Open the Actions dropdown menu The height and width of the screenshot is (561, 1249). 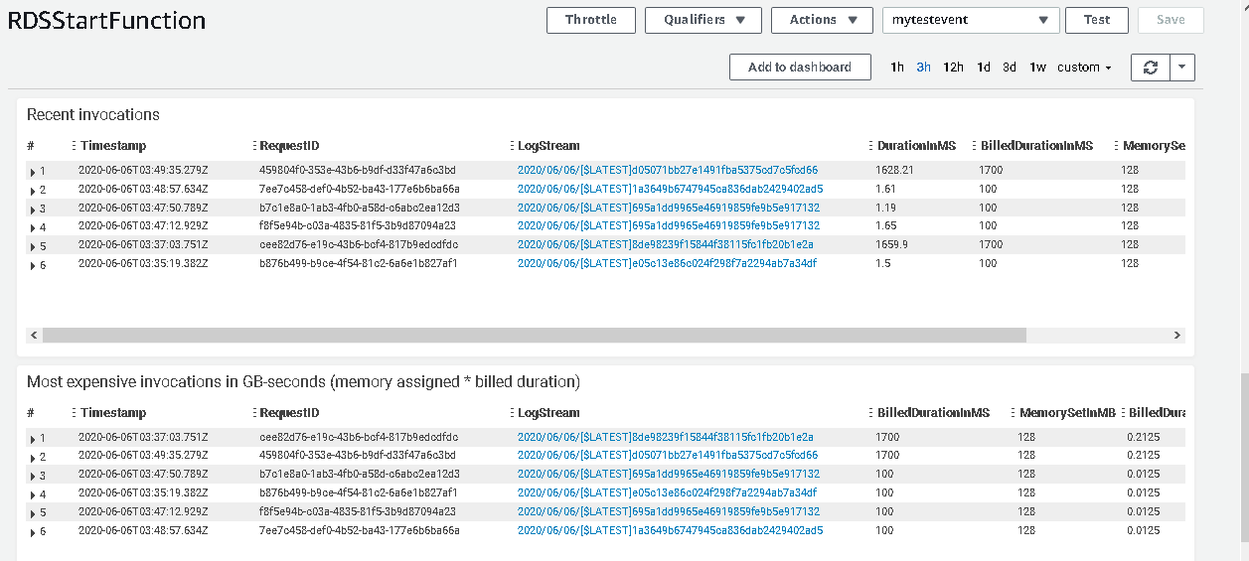[x=823, y=20]
